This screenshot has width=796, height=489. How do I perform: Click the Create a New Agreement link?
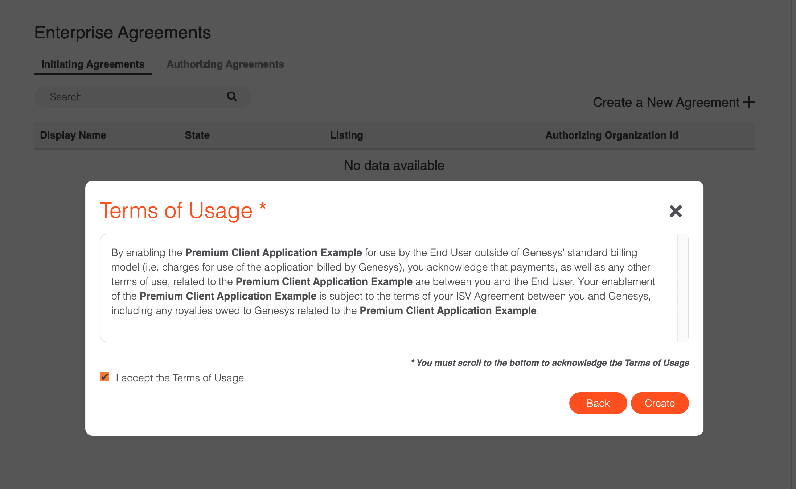666,103
